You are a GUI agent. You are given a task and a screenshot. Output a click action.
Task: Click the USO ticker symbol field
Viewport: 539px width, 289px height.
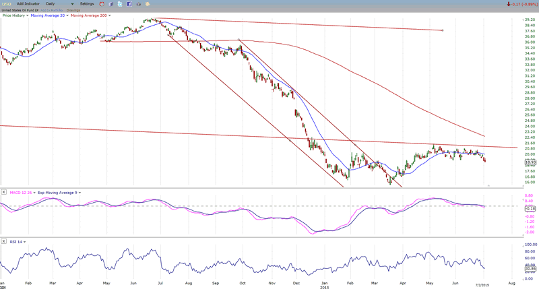tap(5, 4)
